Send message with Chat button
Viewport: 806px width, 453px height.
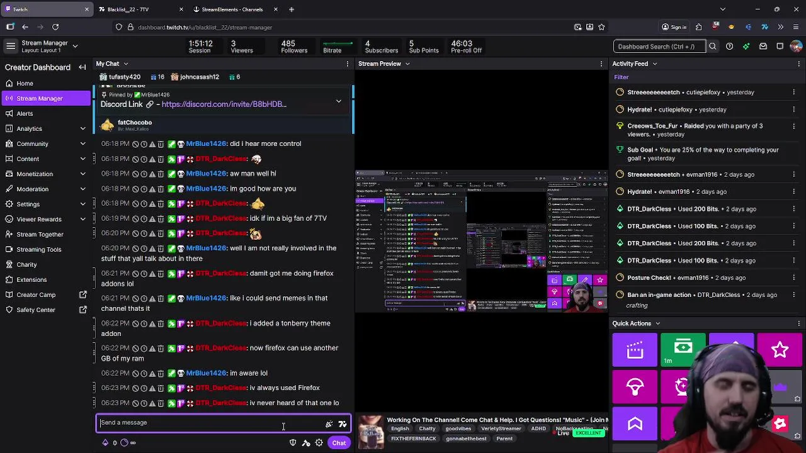339,443
